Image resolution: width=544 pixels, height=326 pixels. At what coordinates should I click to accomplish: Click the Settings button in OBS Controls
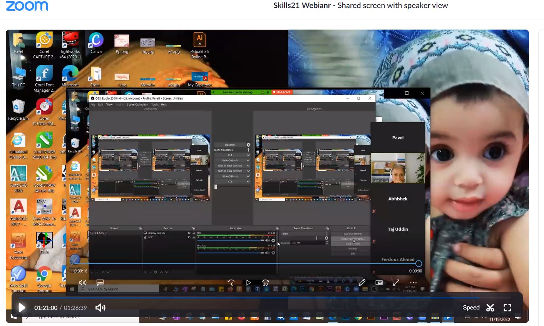353,248
